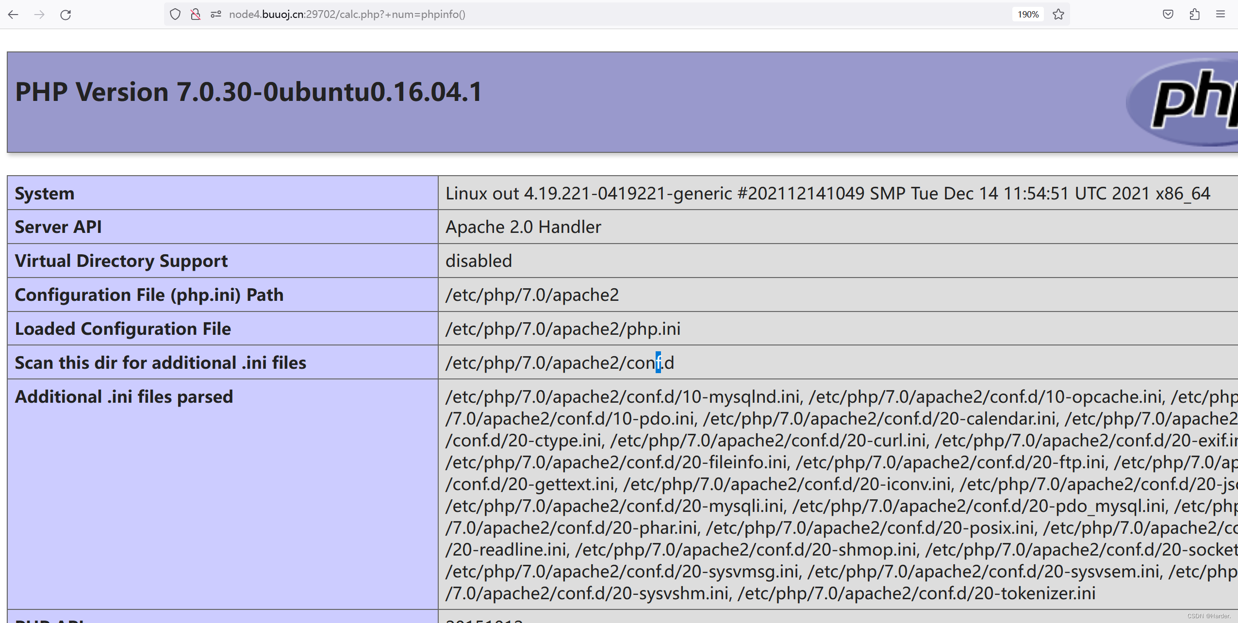Select the Apache 2.0 Handler value
1238x623 pixels.
click(x=523, y=227)
